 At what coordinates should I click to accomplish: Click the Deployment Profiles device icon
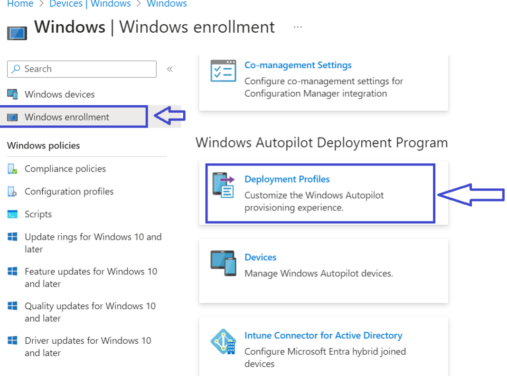point(223,186)
